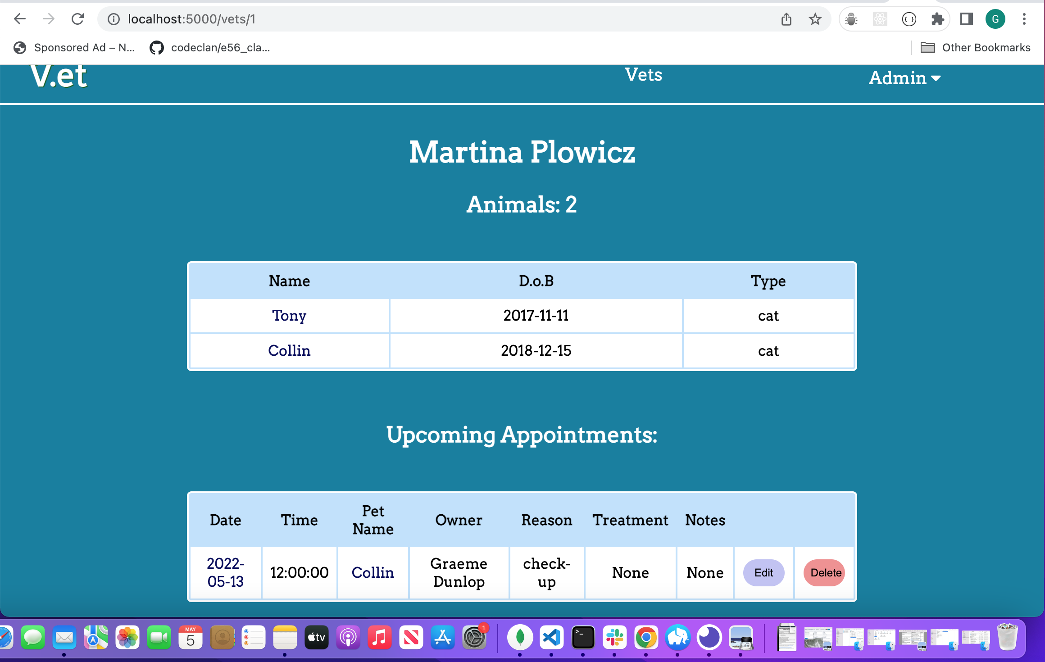
Task: Toggle the browser side panel icon
Action: click(966, 19)
